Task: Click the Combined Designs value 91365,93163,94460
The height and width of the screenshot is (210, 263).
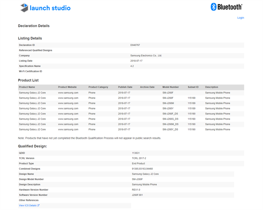Action: (142, 169)
